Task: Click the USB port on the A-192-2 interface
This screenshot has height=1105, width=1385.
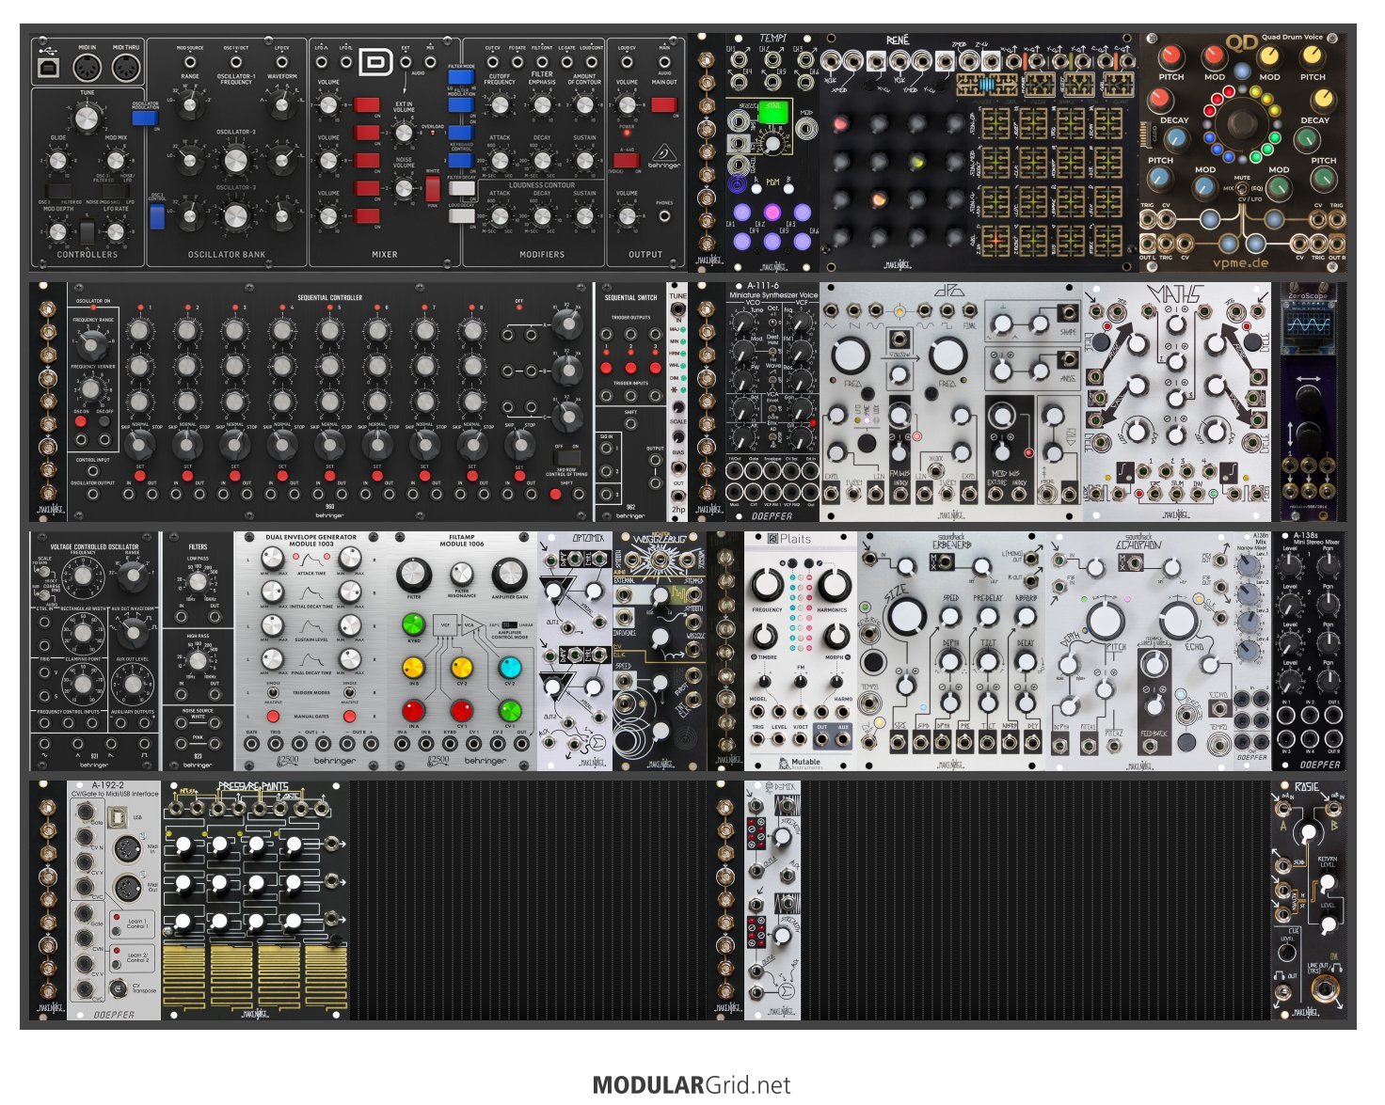Action: (x=119, y=817)
